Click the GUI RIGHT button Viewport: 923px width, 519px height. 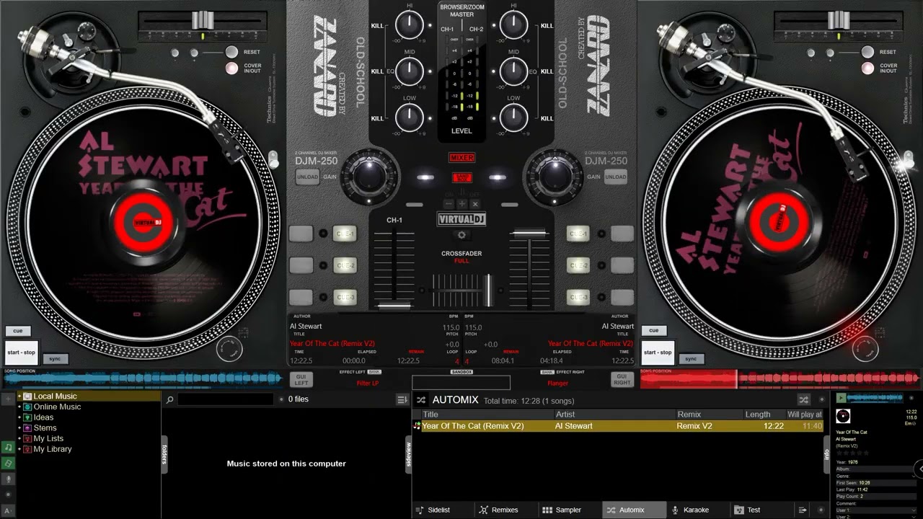pos(622,379)
